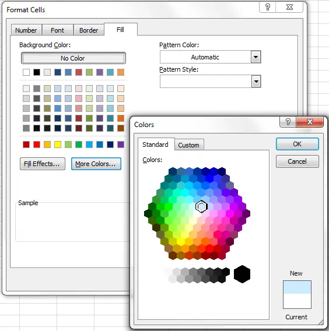Click the More Colors button
Image resolution: width=329 pixels, height=331 pixels.
pos(96,164)
